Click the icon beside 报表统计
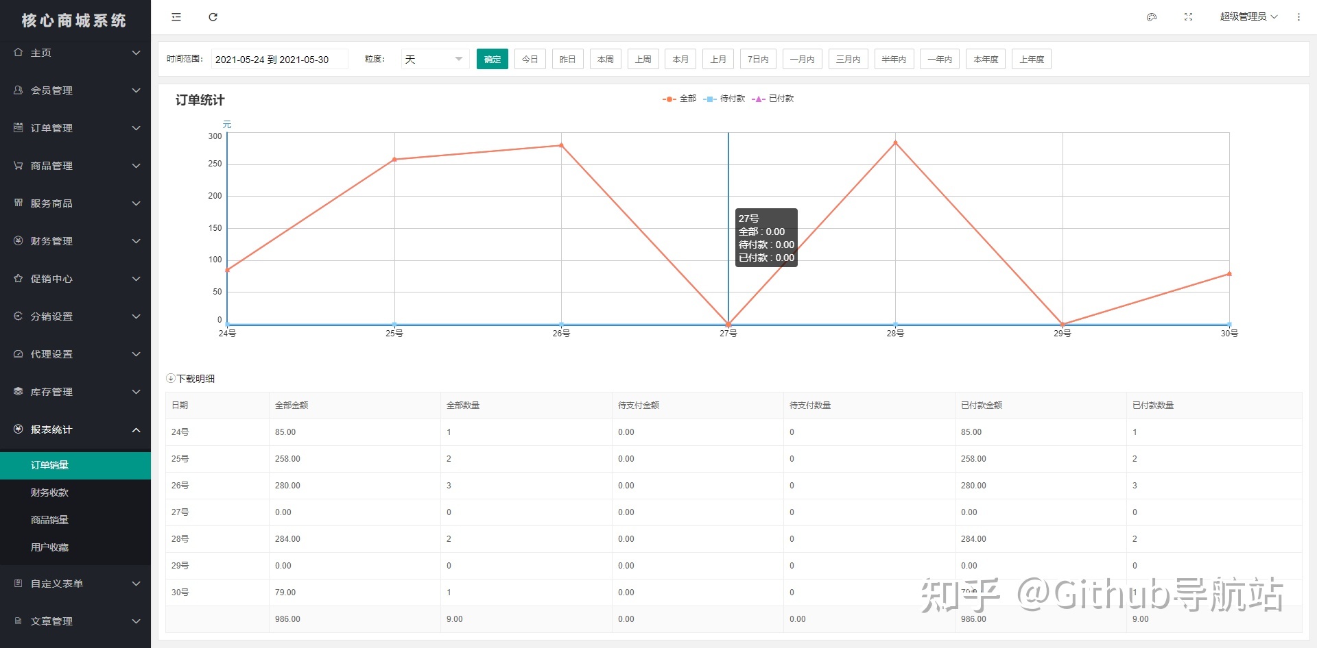 pyautogui.click(x=19, y=429)
